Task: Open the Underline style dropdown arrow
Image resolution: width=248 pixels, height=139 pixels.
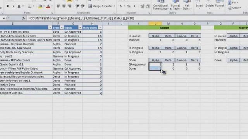Action: point(23,6)
